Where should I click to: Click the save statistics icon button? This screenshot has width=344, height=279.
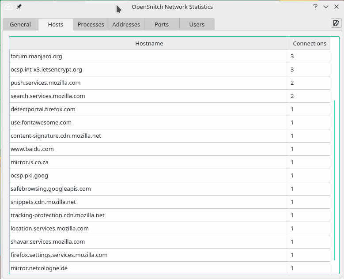coord(336,23)
